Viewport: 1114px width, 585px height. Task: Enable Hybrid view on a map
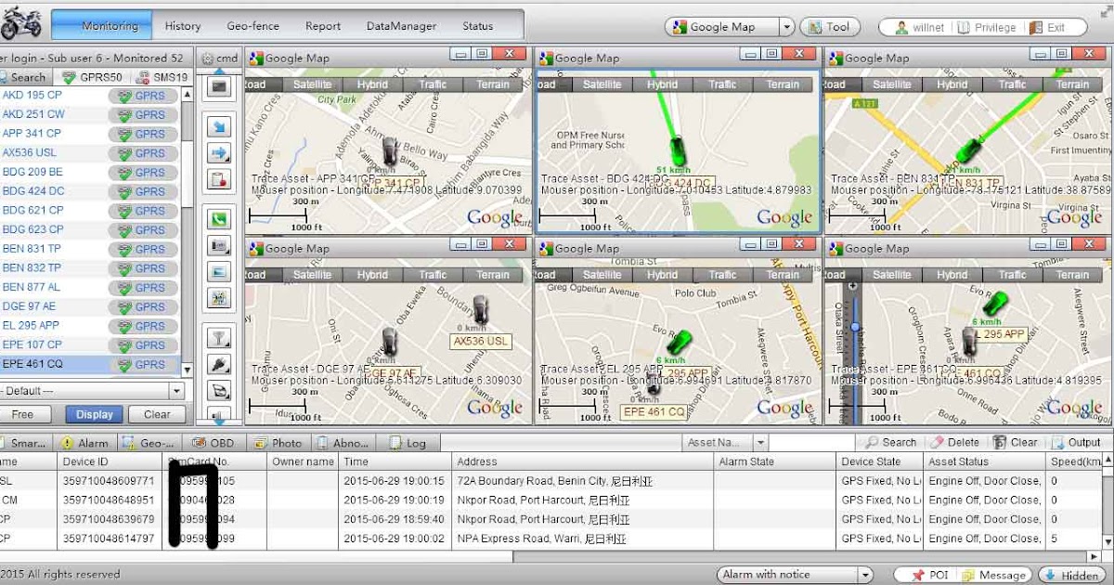tap(373, 84)
